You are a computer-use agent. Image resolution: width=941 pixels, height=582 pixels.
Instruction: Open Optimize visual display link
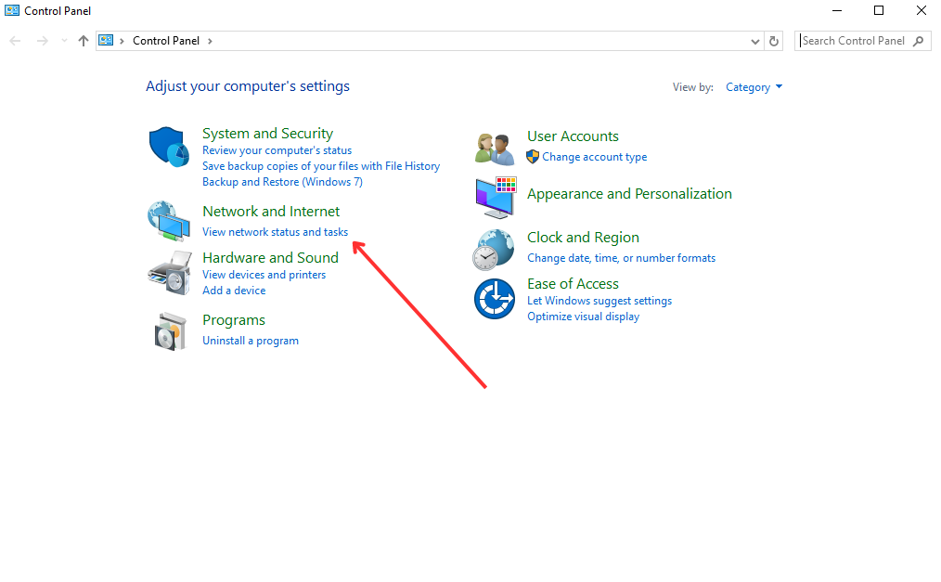(583, 317)
